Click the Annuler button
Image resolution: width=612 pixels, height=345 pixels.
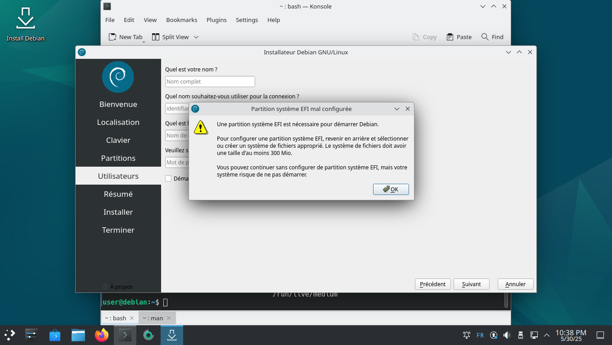(x=516, y=284)
